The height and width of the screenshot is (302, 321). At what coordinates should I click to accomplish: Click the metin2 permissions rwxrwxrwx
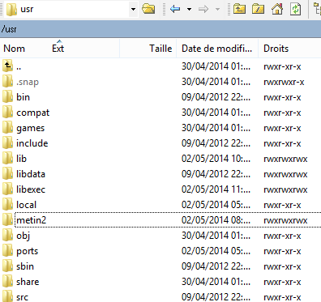pyautogui.click(x=285, y=220)
